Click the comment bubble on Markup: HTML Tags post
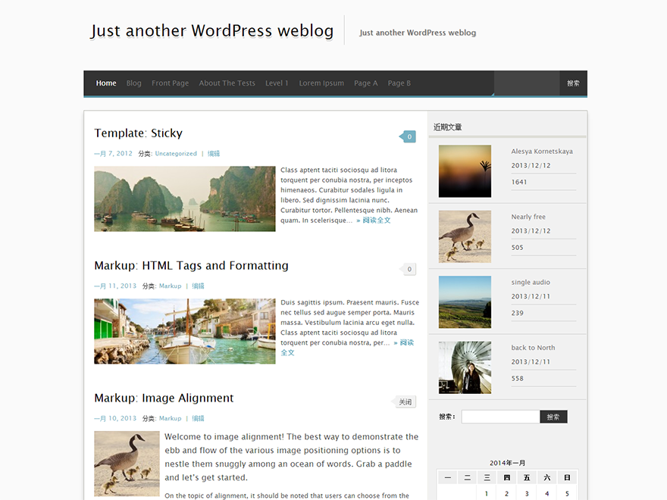Viewport: 667px width, 500px height. tap(409, 269)
